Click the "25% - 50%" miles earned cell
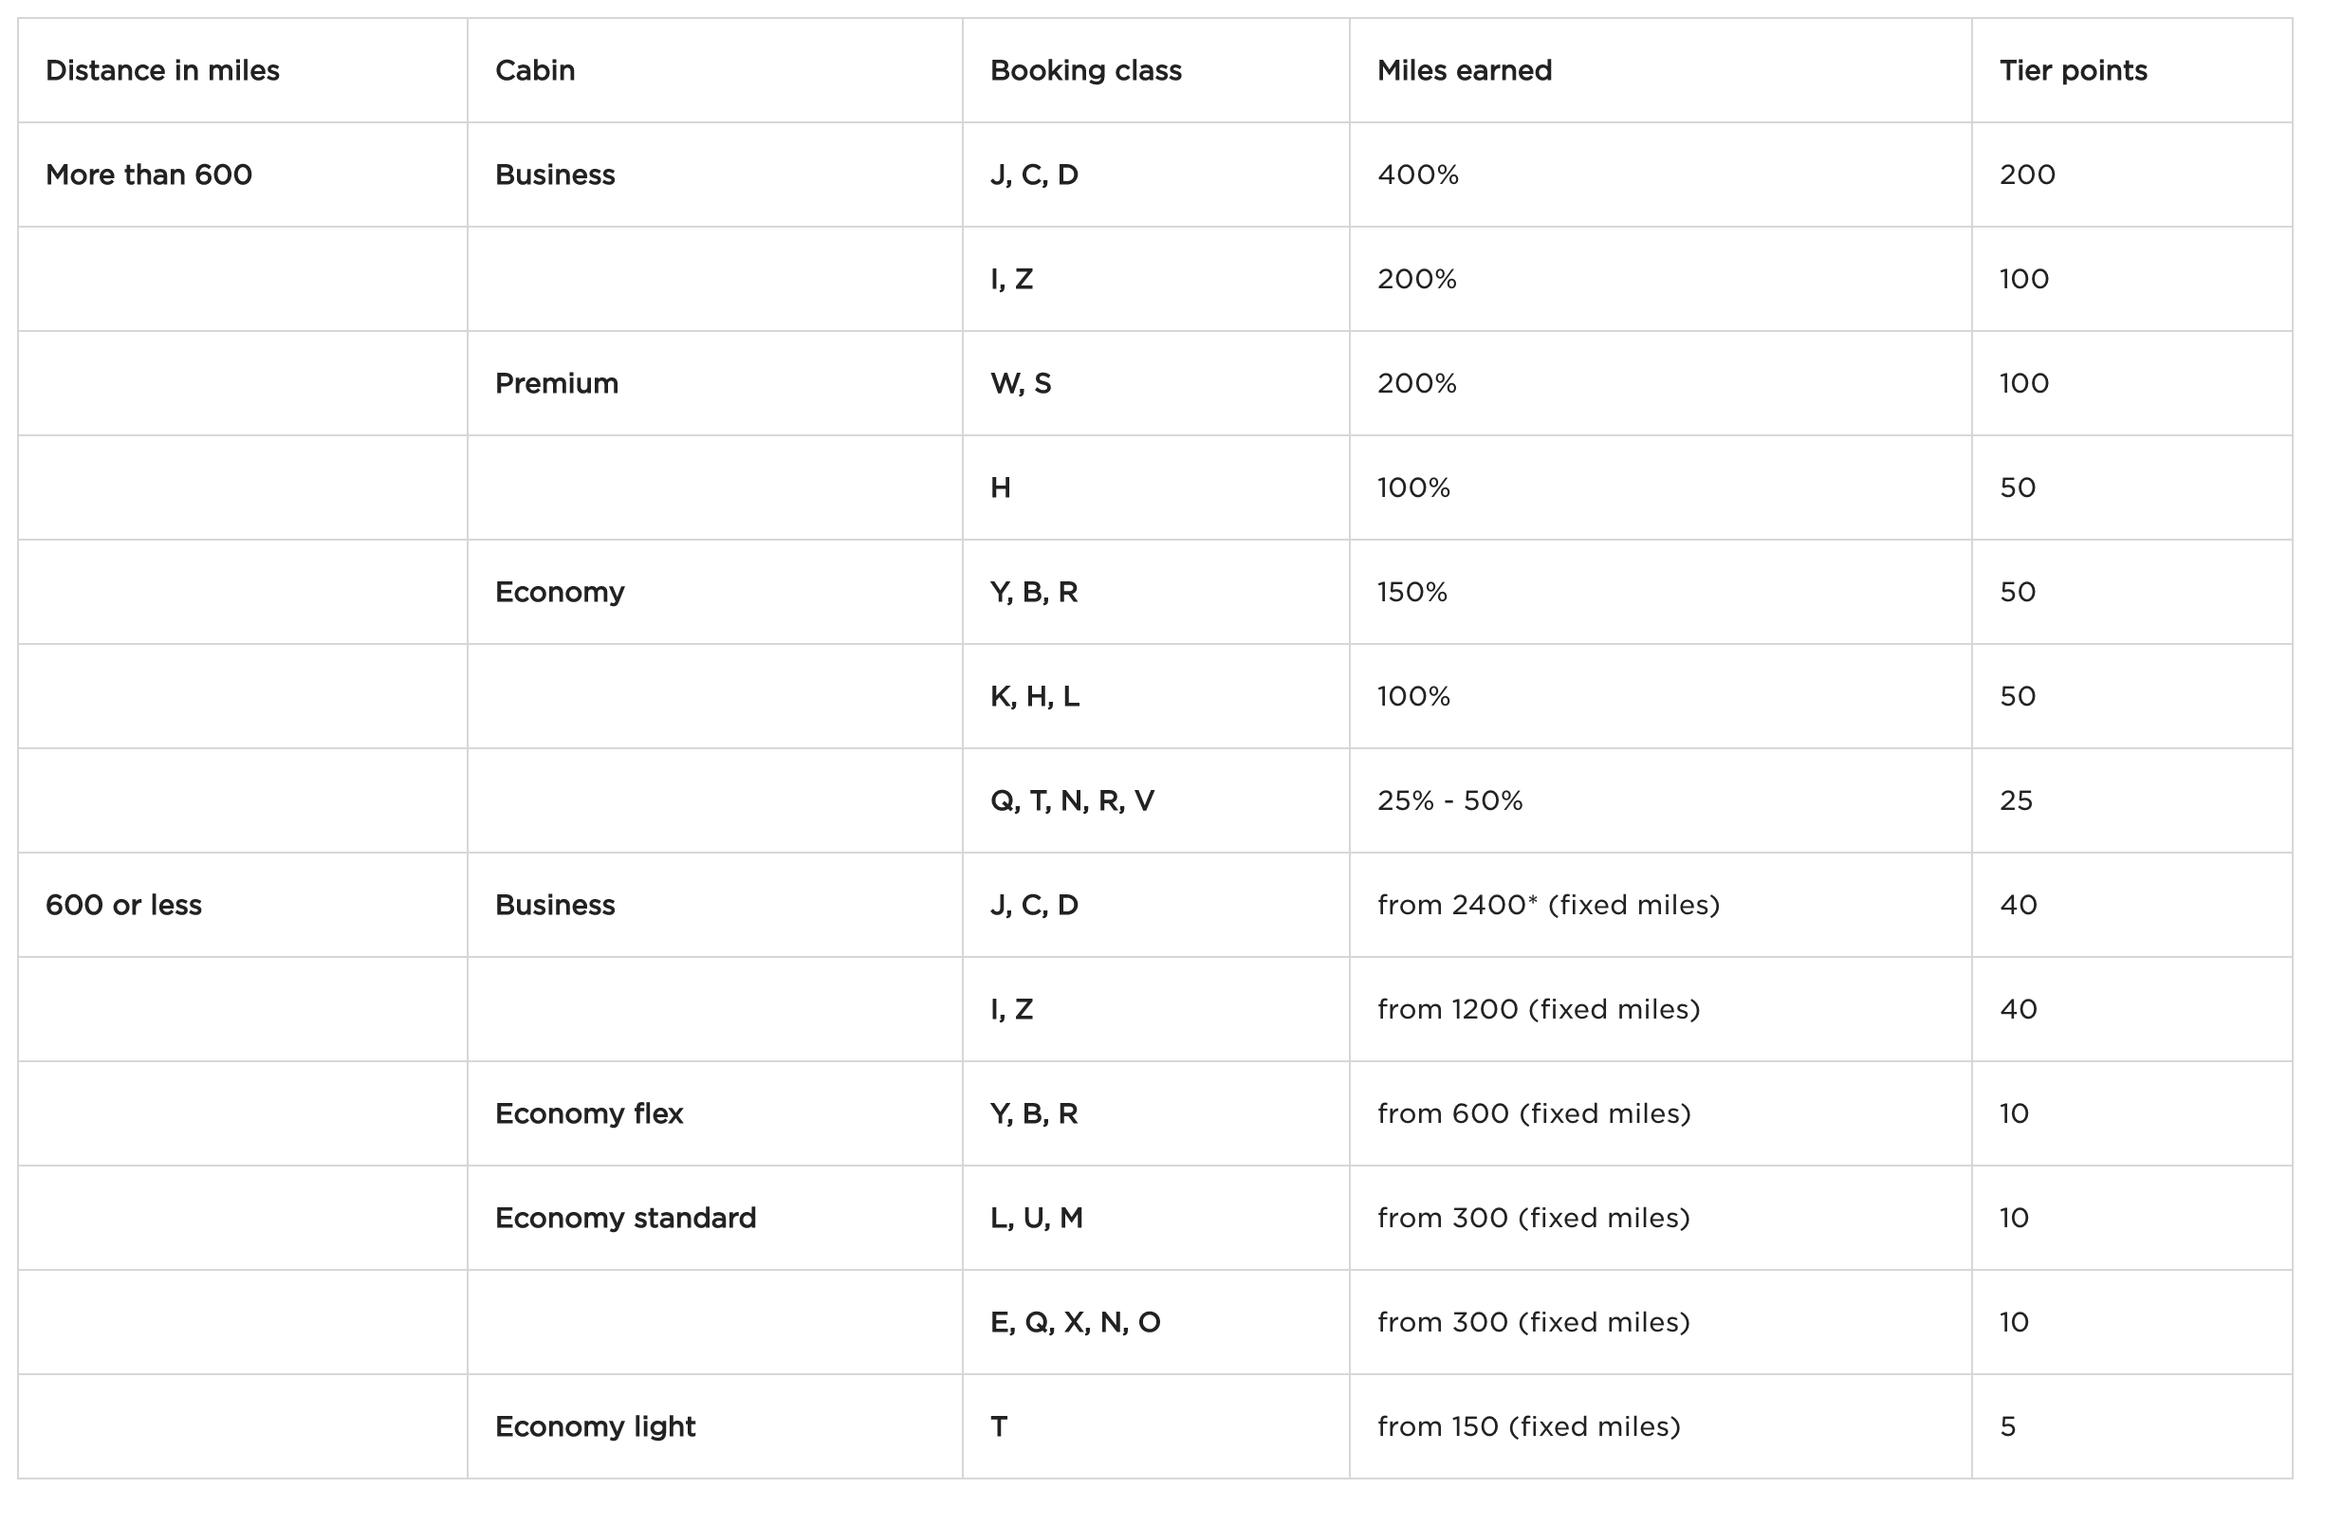 click(1449, 801)
